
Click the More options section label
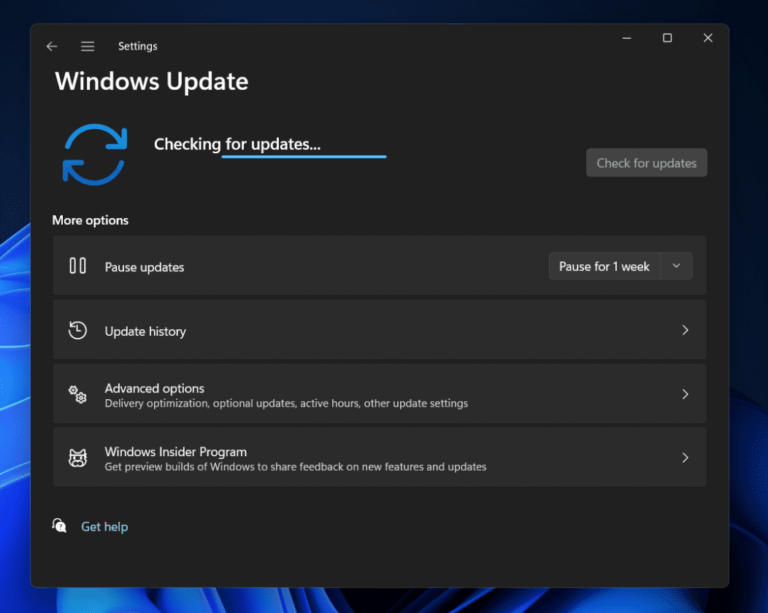90,220
